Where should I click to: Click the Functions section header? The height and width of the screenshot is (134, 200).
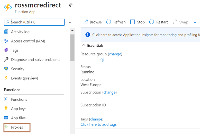click(12, 90)
